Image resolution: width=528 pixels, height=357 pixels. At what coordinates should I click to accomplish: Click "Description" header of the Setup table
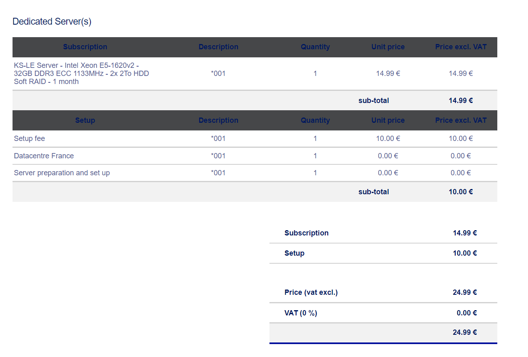point(219,120)
